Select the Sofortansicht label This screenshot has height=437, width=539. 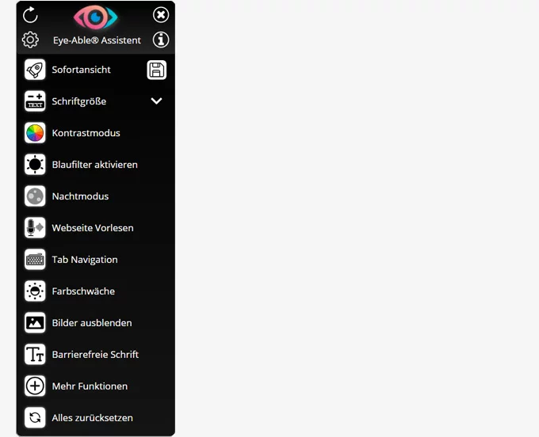(x=81, y=70)
